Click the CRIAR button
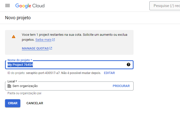The image size is (180, 113). point(13,103)
